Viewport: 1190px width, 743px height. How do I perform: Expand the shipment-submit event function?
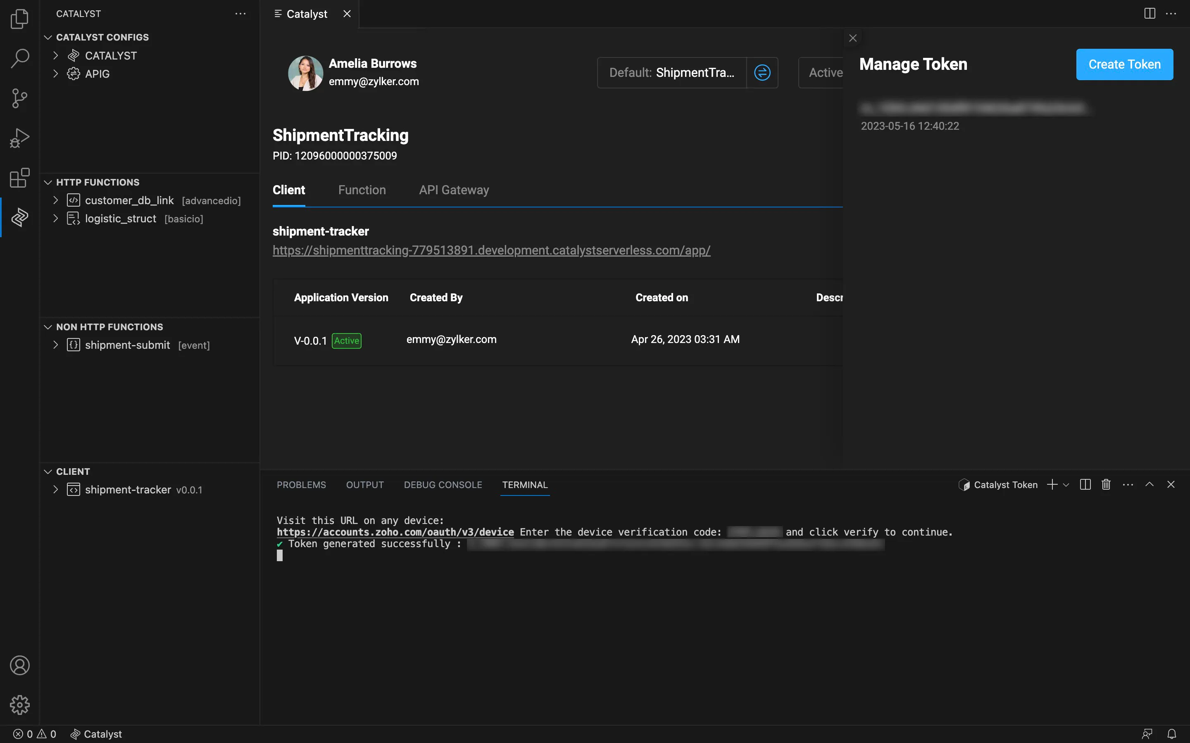[x=55, y=345]
